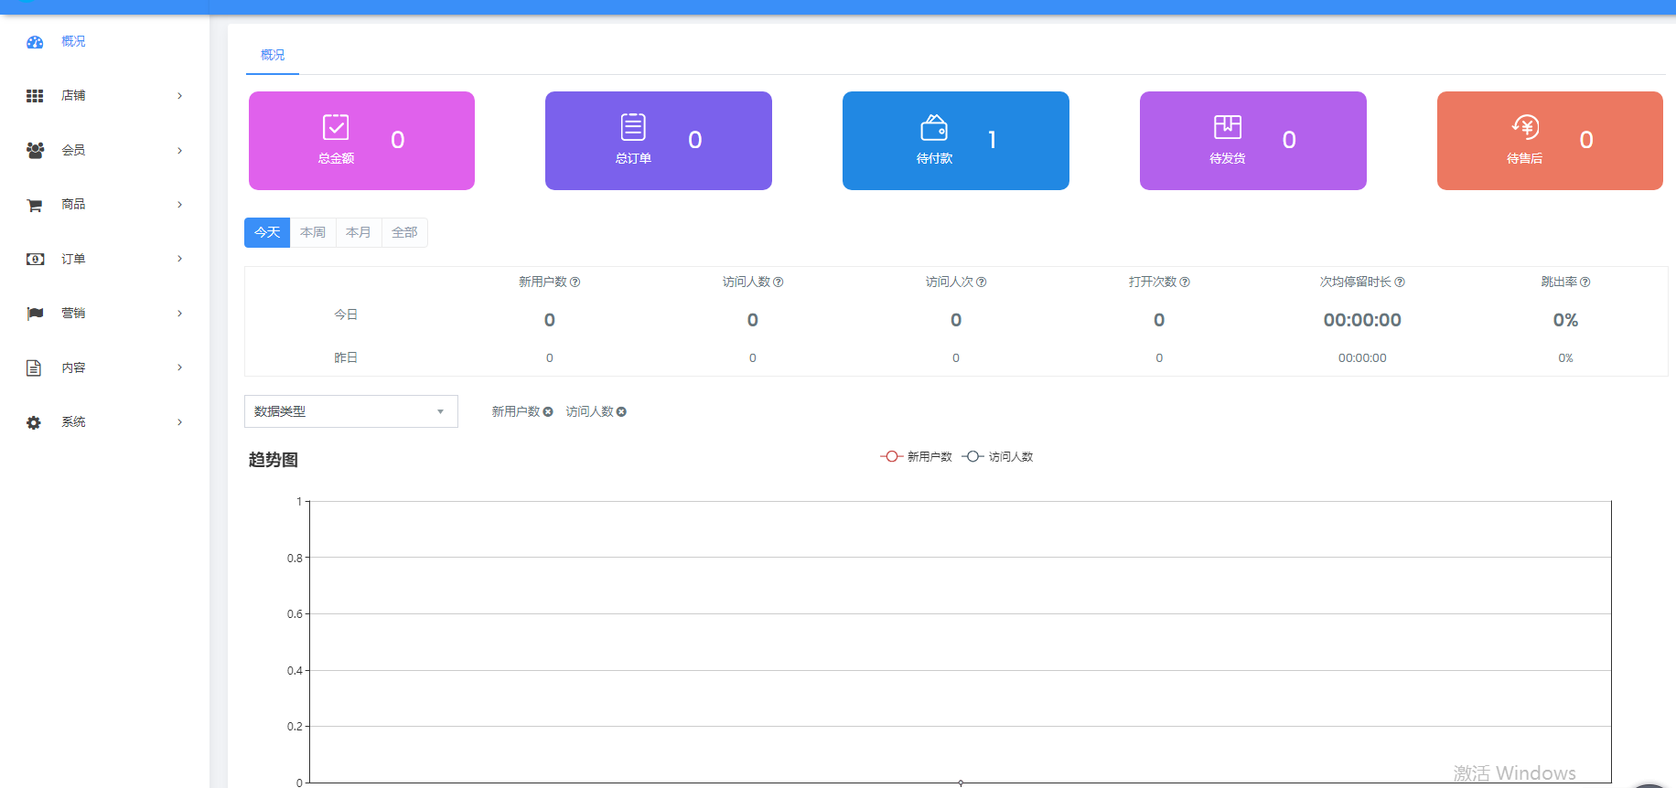Open the 营销 sidebar menu
Screen dimensions: 1676x788
tap(105, 314)
